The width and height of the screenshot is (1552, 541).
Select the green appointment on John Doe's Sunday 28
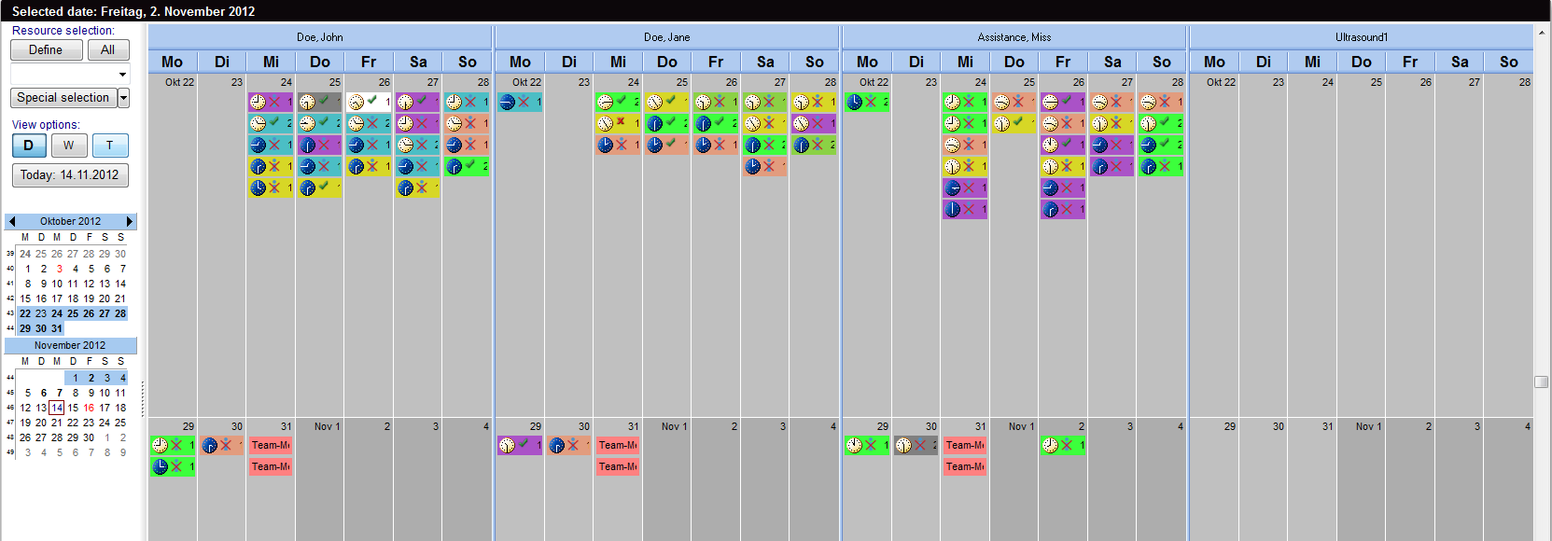pos(467,166)
